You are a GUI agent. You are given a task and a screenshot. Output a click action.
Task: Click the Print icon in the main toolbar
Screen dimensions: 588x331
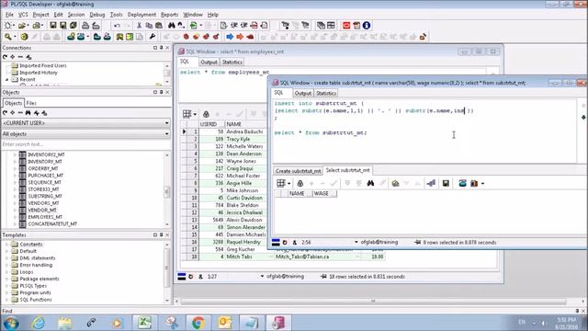coord(85,26)
